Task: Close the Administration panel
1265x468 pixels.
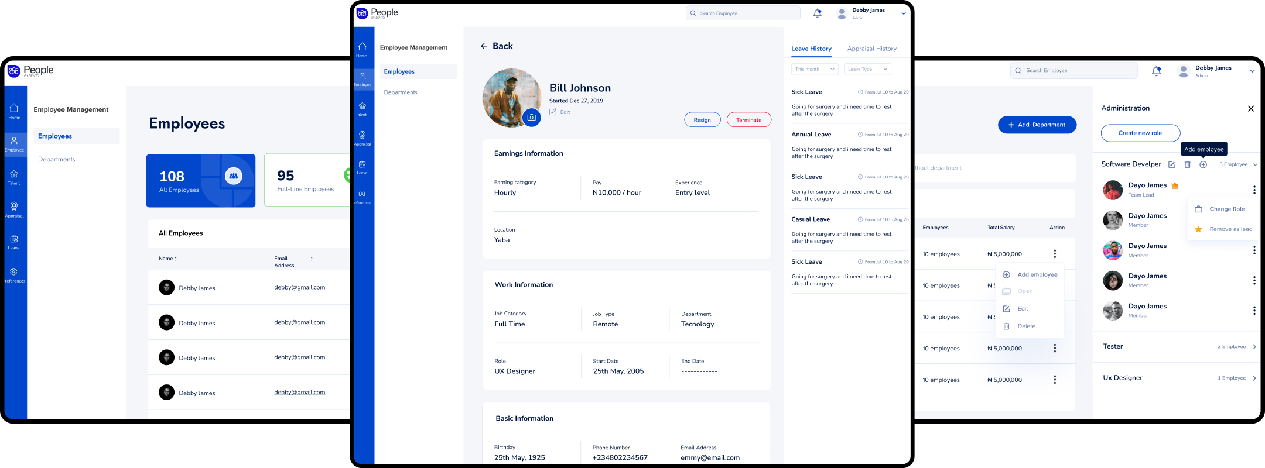Action: (x=1250, y=108)
